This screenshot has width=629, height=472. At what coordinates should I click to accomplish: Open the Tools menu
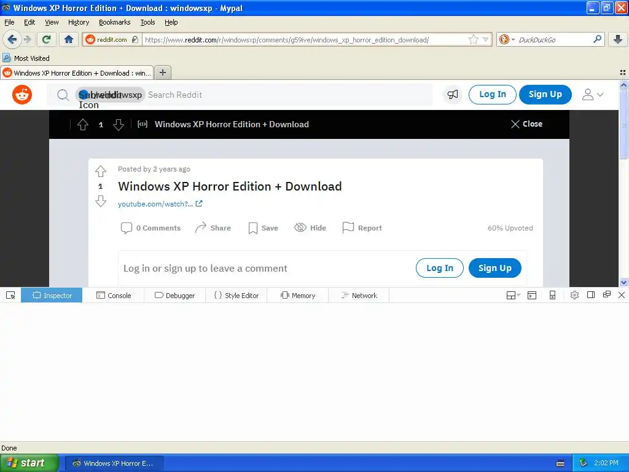[147, 22]
